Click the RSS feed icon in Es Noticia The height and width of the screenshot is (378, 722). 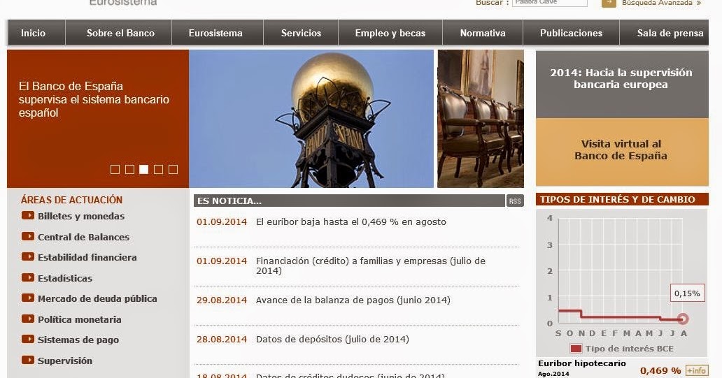point(515,201)
